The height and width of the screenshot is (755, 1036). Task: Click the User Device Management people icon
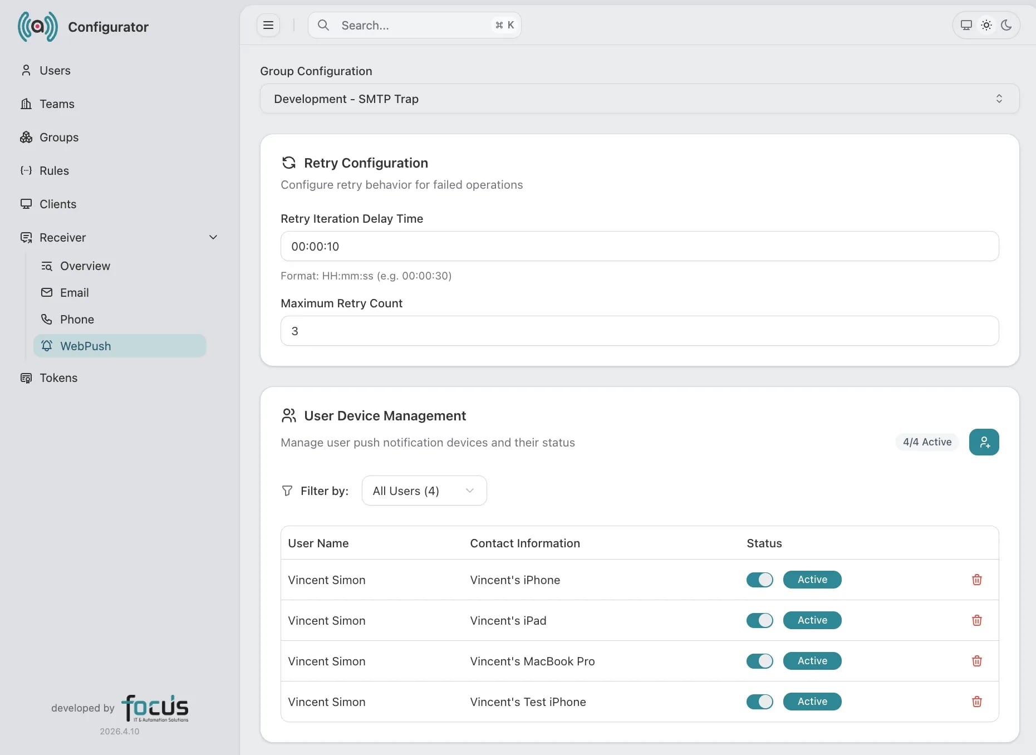289,415
